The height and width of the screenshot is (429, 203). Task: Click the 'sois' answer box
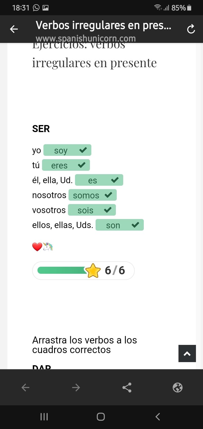click(x=92, y=210)
